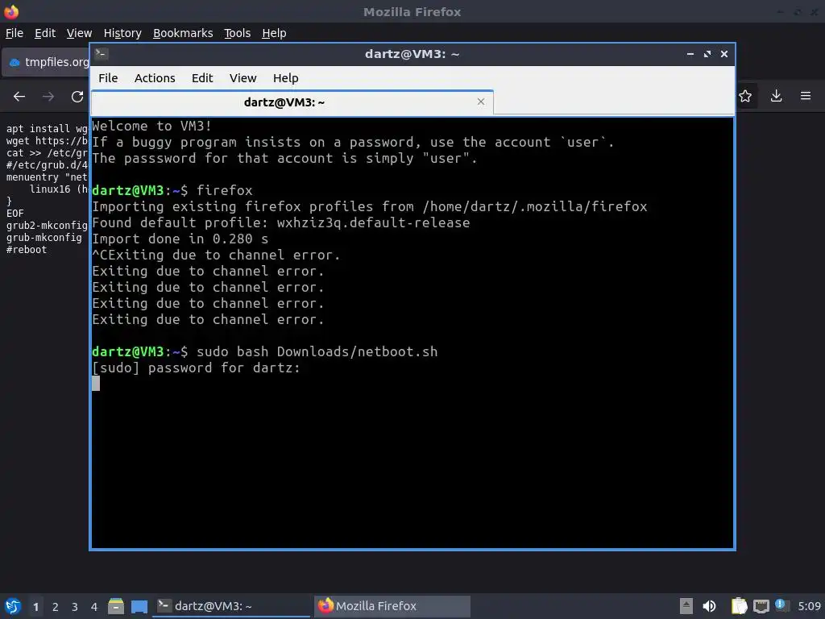The image size is (825, 619).
Task: Click the terminal icon in title bar
Action: (x=101, y=53)
